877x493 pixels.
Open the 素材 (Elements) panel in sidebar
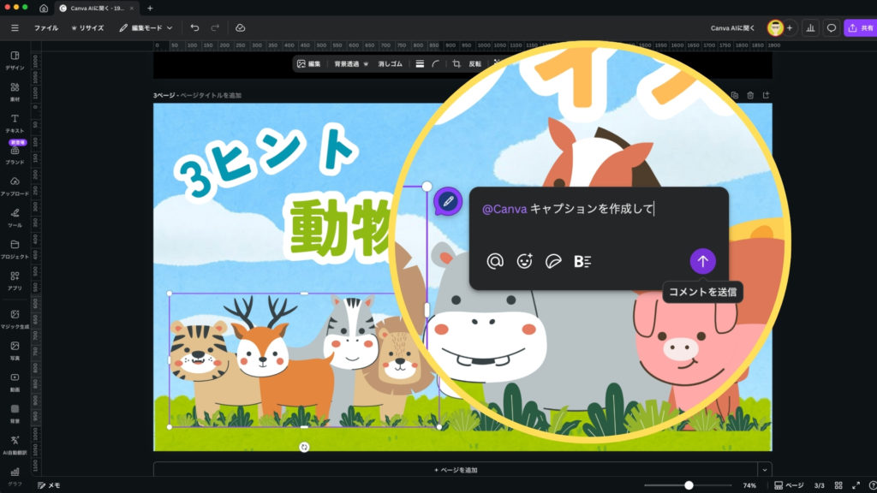(x=15, y=91)
